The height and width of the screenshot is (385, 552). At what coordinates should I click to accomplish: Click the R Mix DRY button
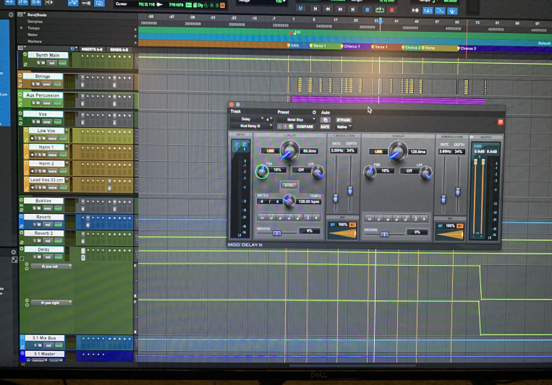coord(440,225)
